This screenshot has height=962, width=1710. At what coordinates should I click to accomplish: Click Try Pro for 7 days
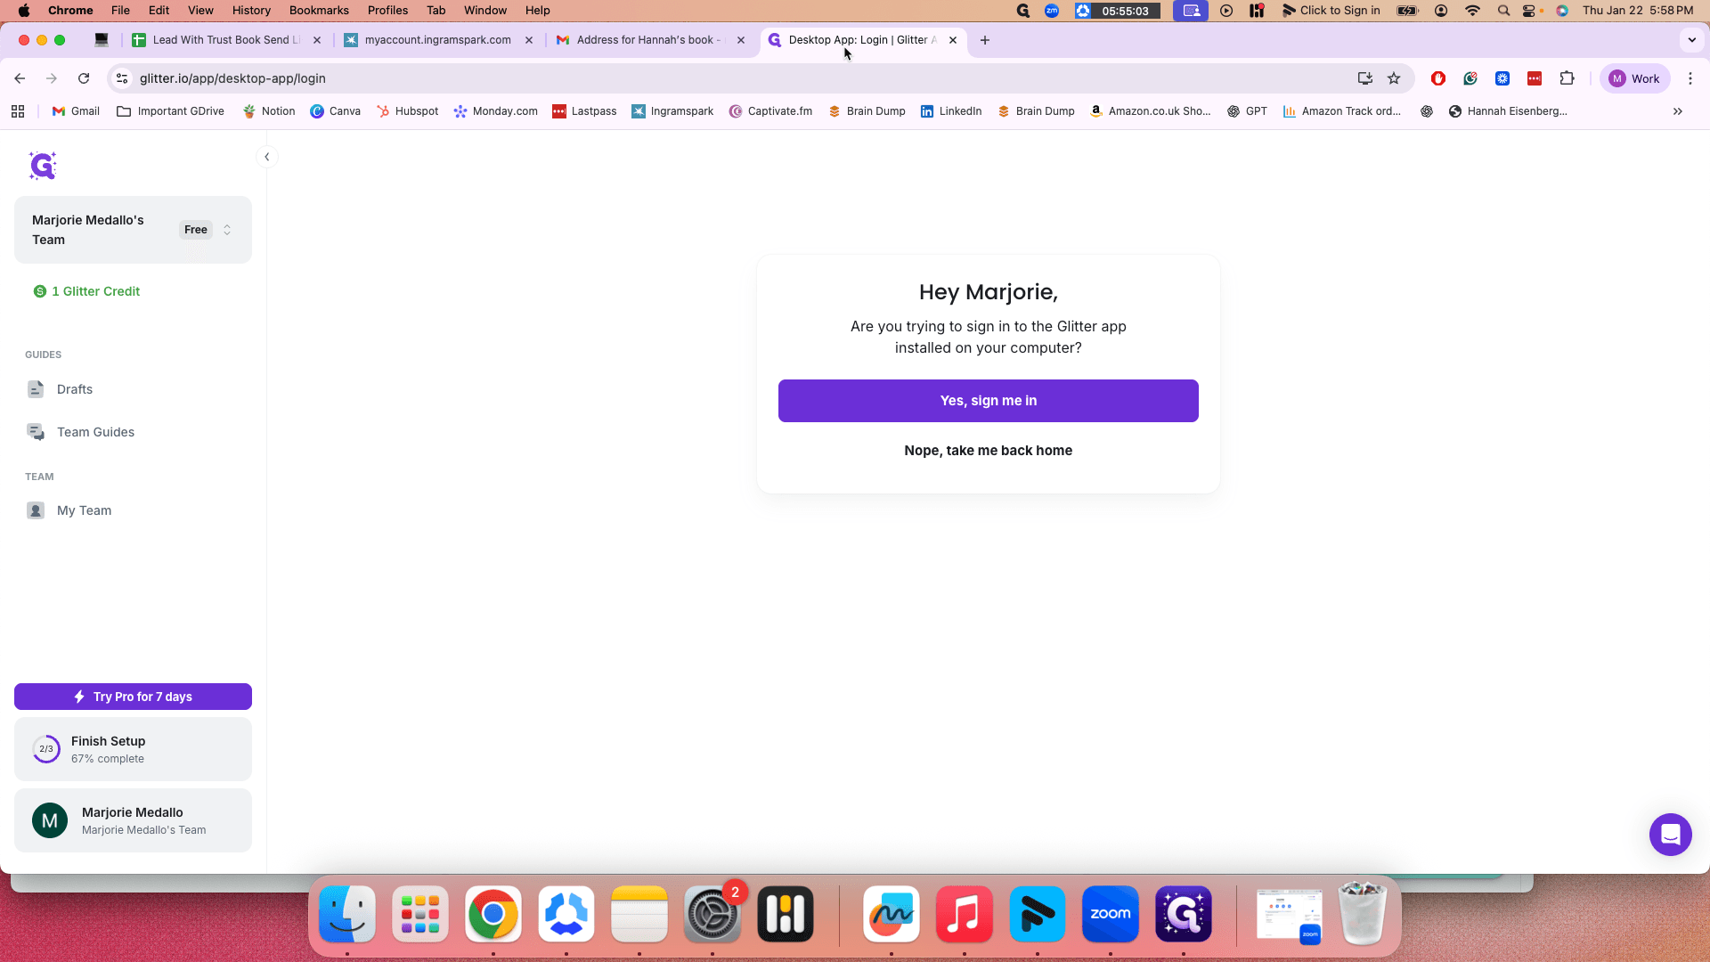(133, 697)
